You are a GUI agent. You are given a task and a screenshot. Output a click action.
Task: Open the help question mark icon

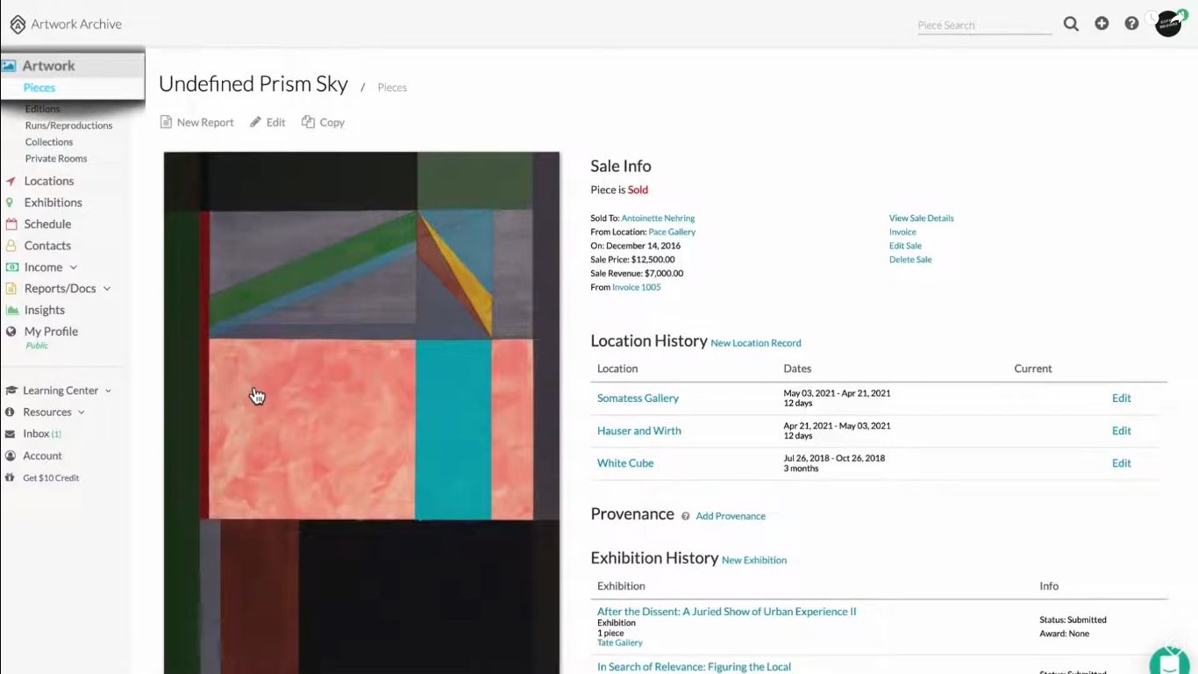[1131, 24]
